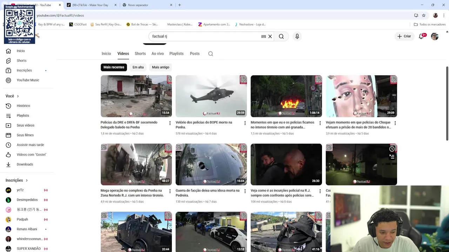The image size is (449, 252).
Task: Select the Mais antigo filter chip
Action: coord(160,67)
